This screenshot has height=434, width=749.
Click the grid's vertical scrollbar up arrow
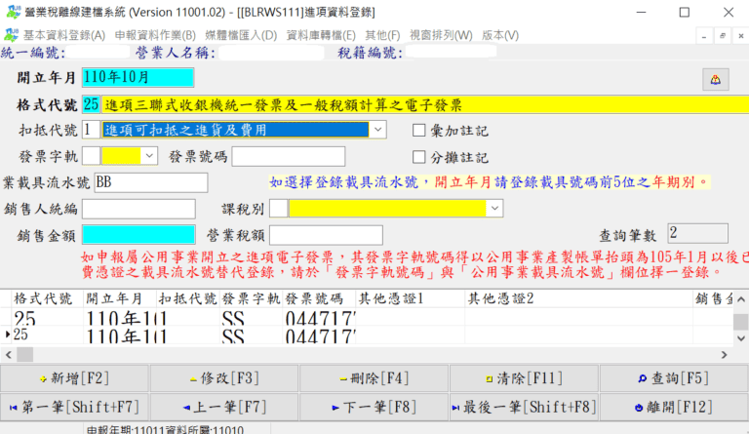point(741,299)
